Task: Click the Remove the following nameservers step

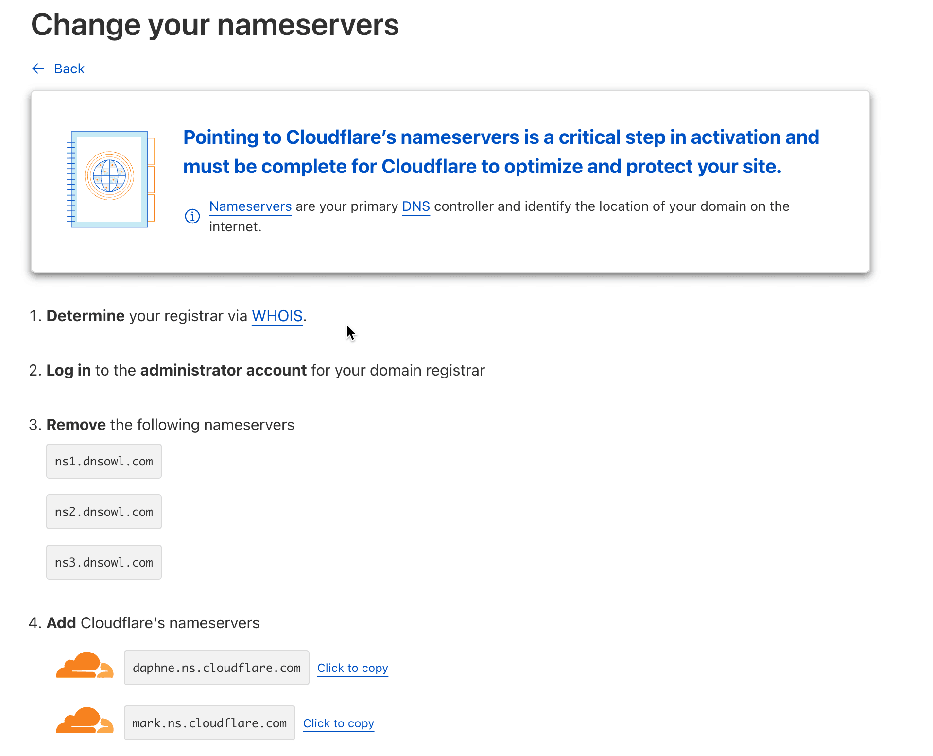Action: coord(161,425)
